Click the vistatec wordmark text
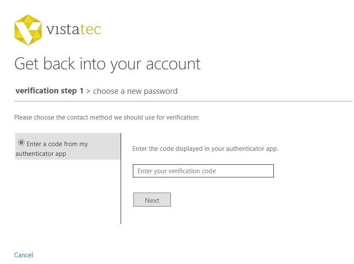The height and width of the screenshot is (264, 354). click(73, 30)
